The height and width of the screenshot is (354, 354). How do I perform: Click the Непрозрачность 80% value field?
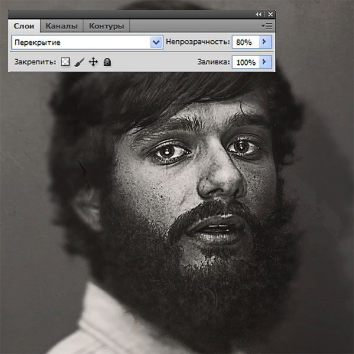245,42
